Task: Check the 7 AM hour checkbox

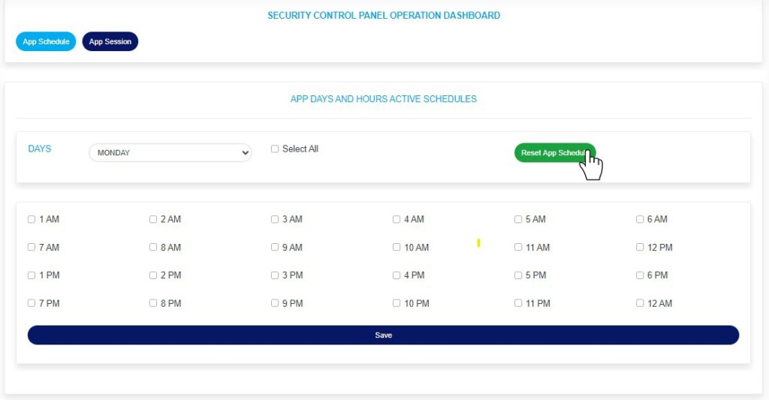Action: pos(32,248)
